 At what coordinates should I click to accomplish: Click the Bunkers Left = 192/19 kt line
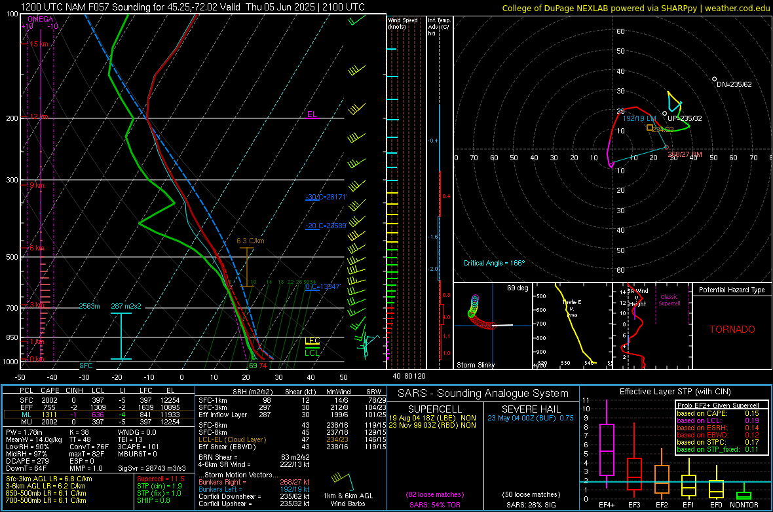(x=254, y=489)
